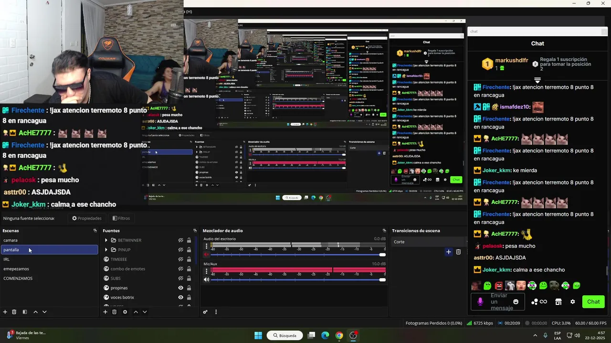Select the emepezamos scene

point(49,269)
